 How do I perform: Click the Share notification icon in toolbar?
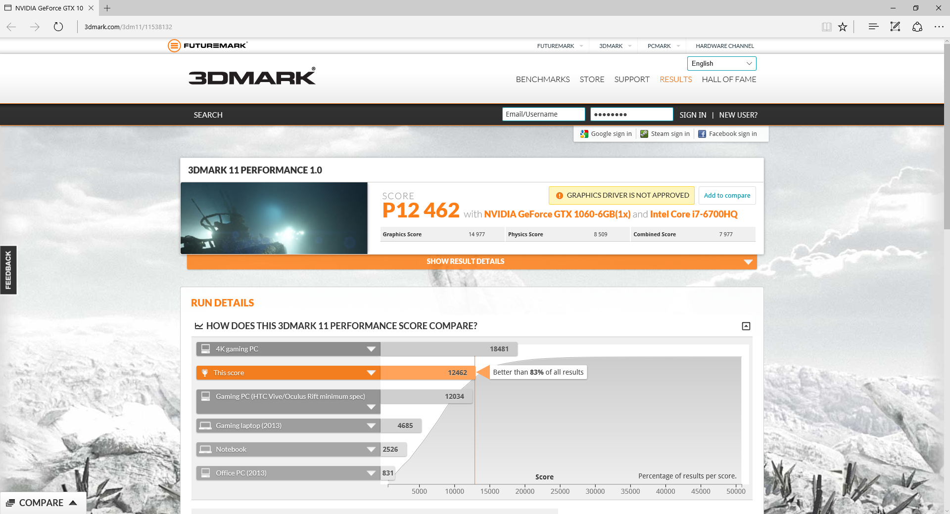pos(917,27)
